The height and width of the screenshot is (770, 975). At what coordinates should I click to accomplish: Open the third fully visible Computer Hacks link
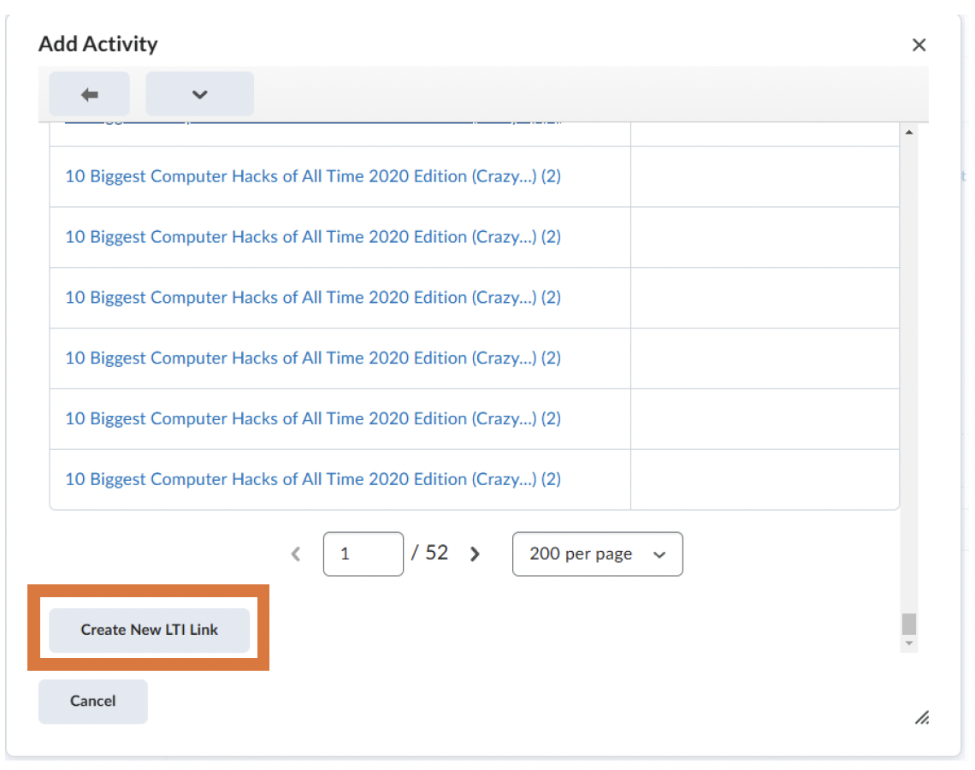[x=313, y=298]
